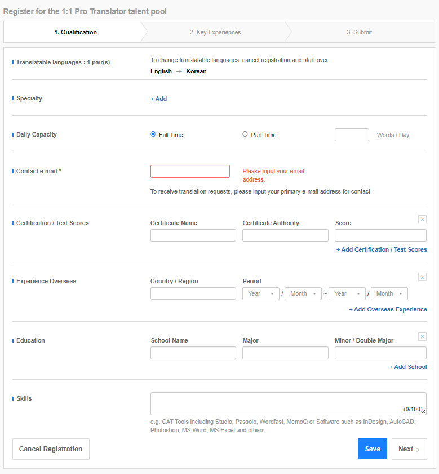Viewport: 439px width, 474px height.
Task: Remove the Certification row with X icon
Action: (422, 219)
